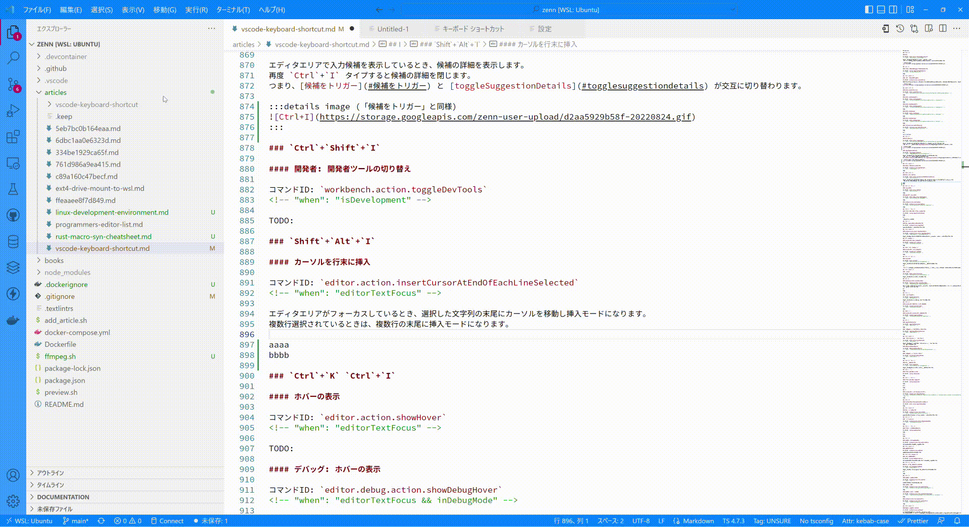
Task: Open the Run and Debug view
Action: point(13,111)
